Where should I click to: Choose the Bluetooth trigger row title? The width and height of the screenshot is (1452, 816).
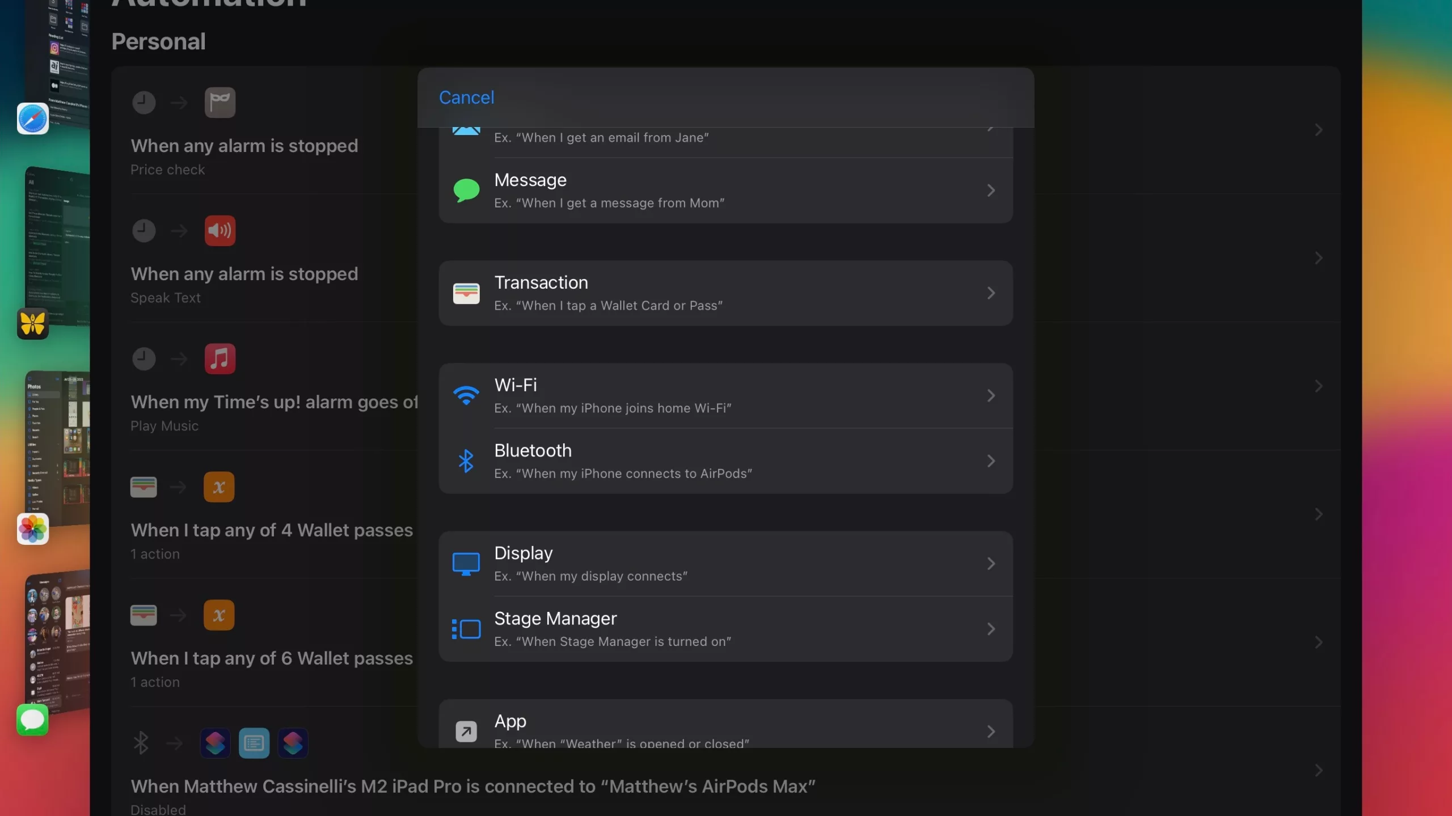pos(533,450)
